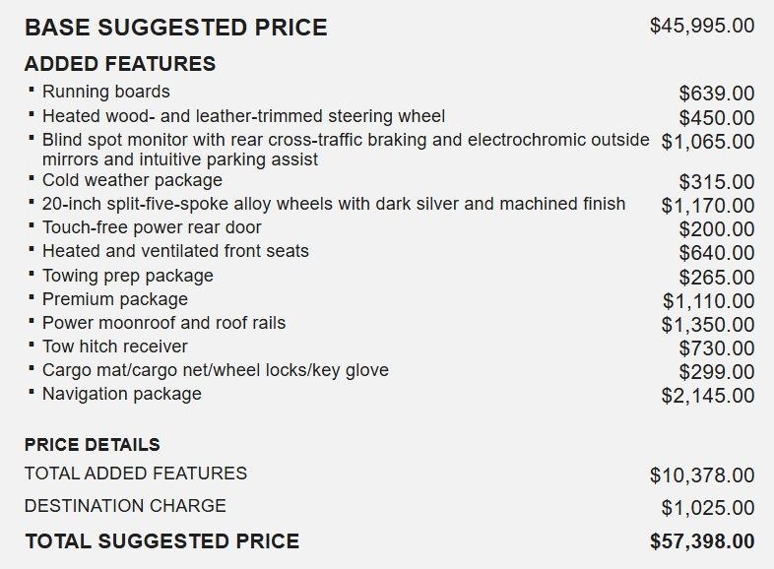Click the ADDED FEATURES heading
Image resolution: width=774 pixels, height=569 pixels.
pyautogui.click(x=119, y=64)
